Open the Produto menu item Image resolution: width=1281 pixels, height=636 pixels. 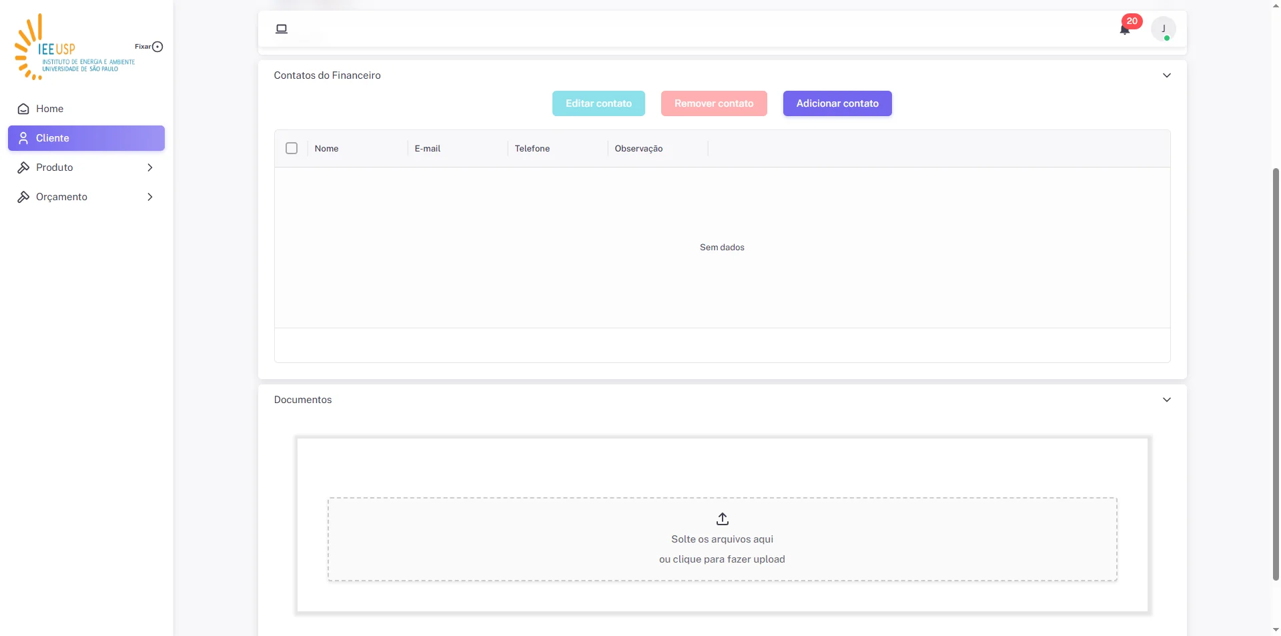(86, 168)
